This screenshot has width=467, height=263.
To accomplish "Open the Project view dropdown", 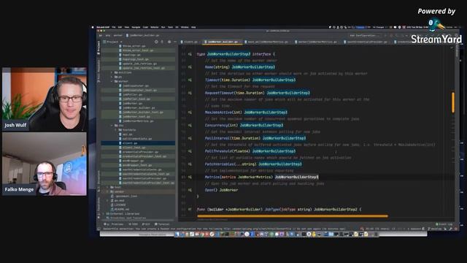I will pos(112,42).
